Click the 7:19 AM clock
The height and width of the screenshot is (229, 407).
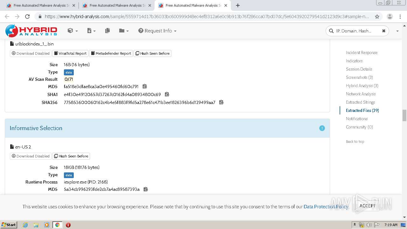391,225
